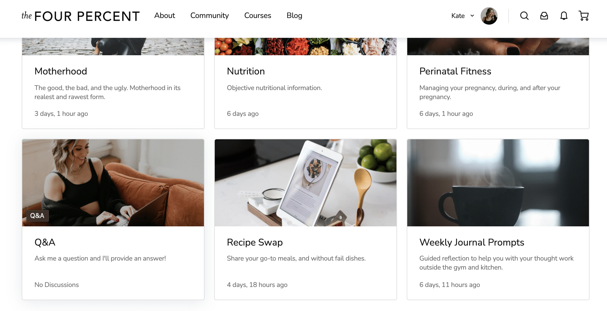The image size is (607, 311).
Task: Open the About menu item
Action: pyautogui.click(x=165, y=16)
